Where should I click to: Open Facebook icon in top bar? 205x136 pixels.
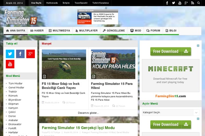[167, 3]
